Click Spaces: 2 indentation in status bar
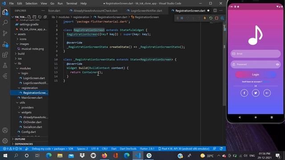285x160 pixels. [x=82, y=148]
